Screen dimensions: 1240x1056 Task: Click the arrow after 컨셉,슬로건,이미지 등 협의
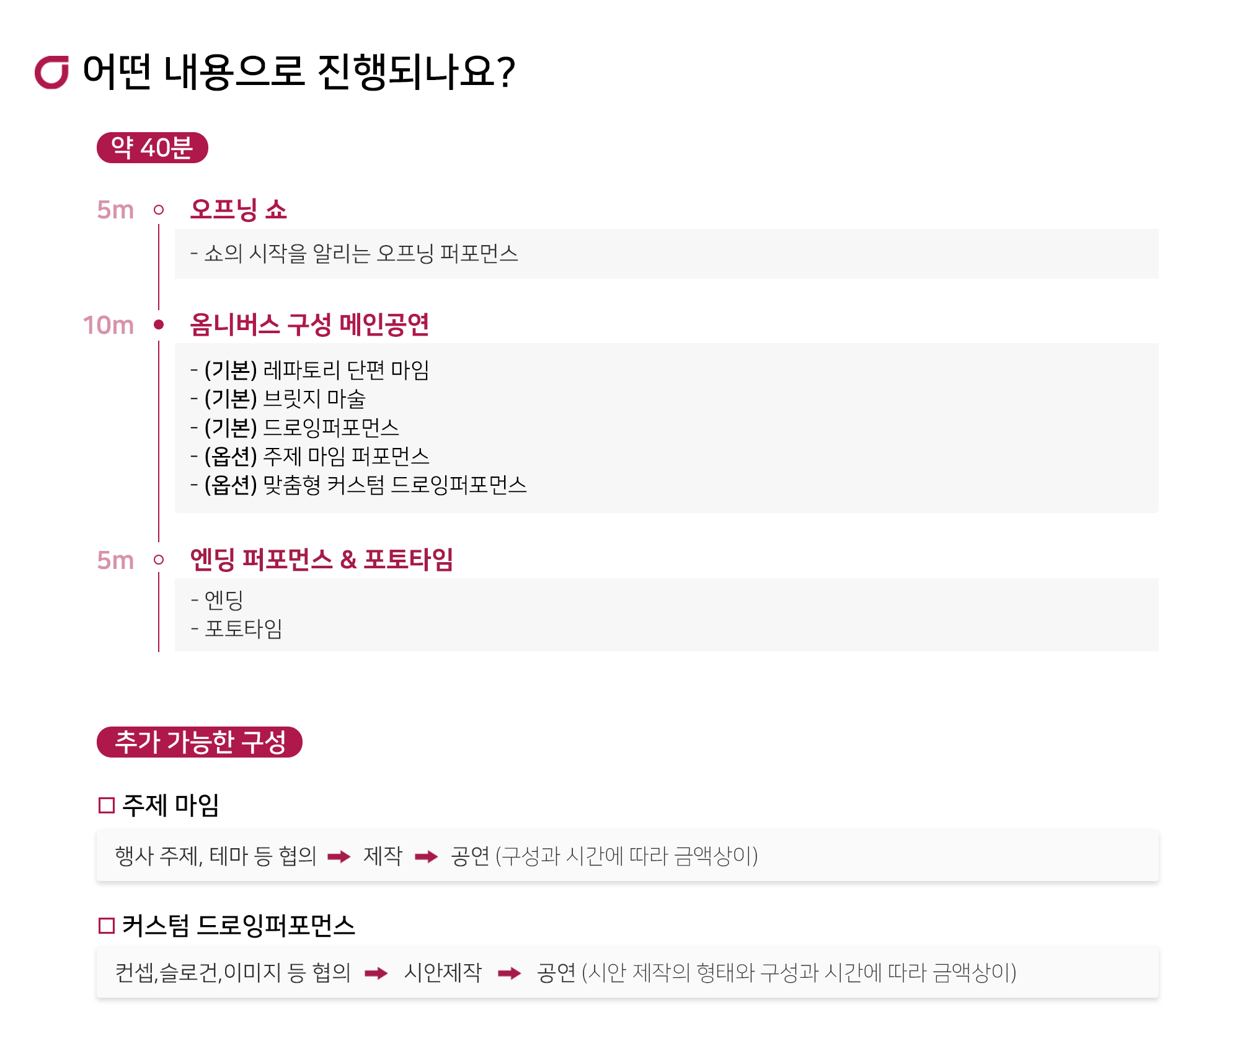(x=376, y=973)
